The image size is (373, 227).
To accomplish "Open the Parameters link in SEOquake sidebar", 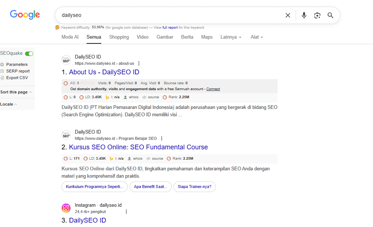I will (x=17, y=64).
